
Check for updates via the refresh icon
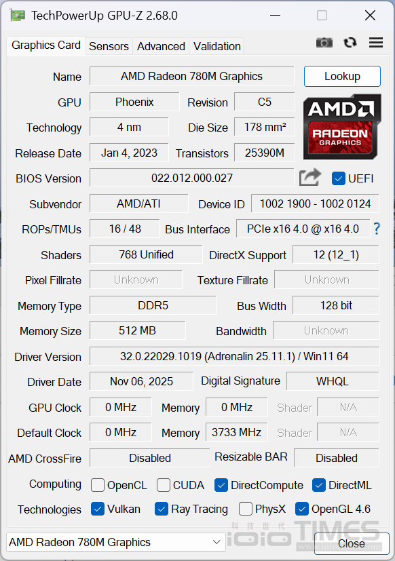click(350, 42)
